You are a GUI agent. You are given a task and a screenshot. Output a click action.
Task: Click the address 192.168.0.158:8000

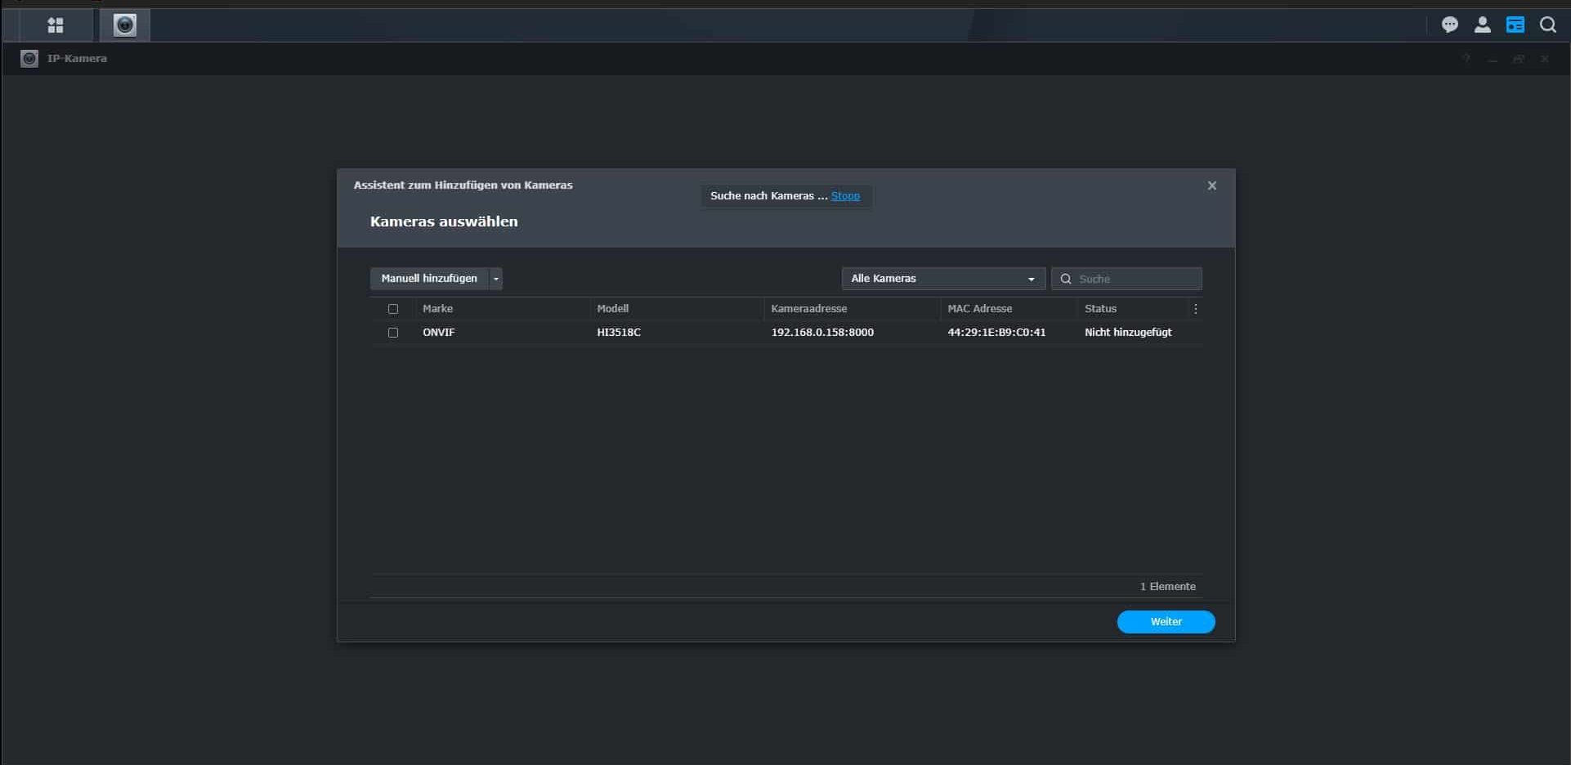(822, 333)
